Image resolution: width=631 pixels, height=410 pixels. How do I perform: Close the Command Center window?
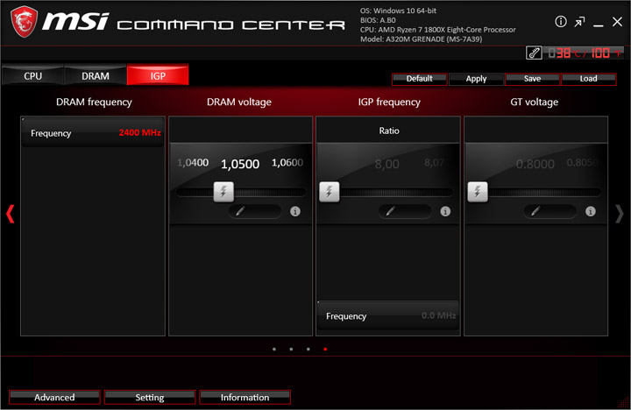[x=617, y=22]
